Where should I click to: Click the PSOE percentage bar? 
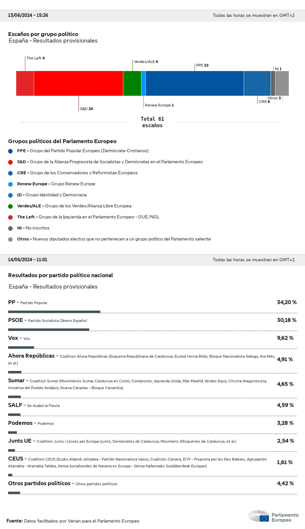49,330
